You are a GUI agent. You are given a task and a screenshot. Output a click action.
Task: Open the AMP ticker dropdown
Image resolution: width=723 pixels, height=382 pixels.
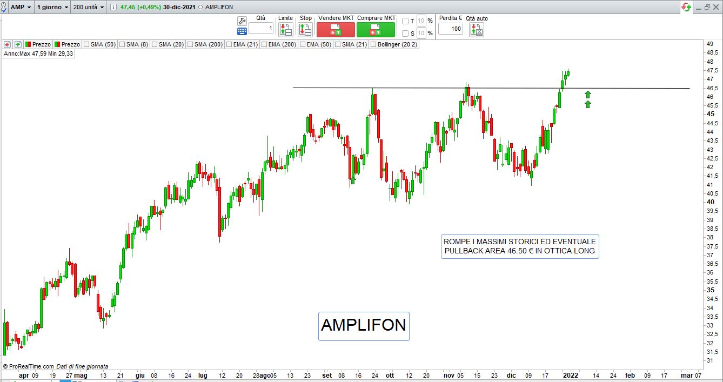pyautogui.click(x=22, y=8)
